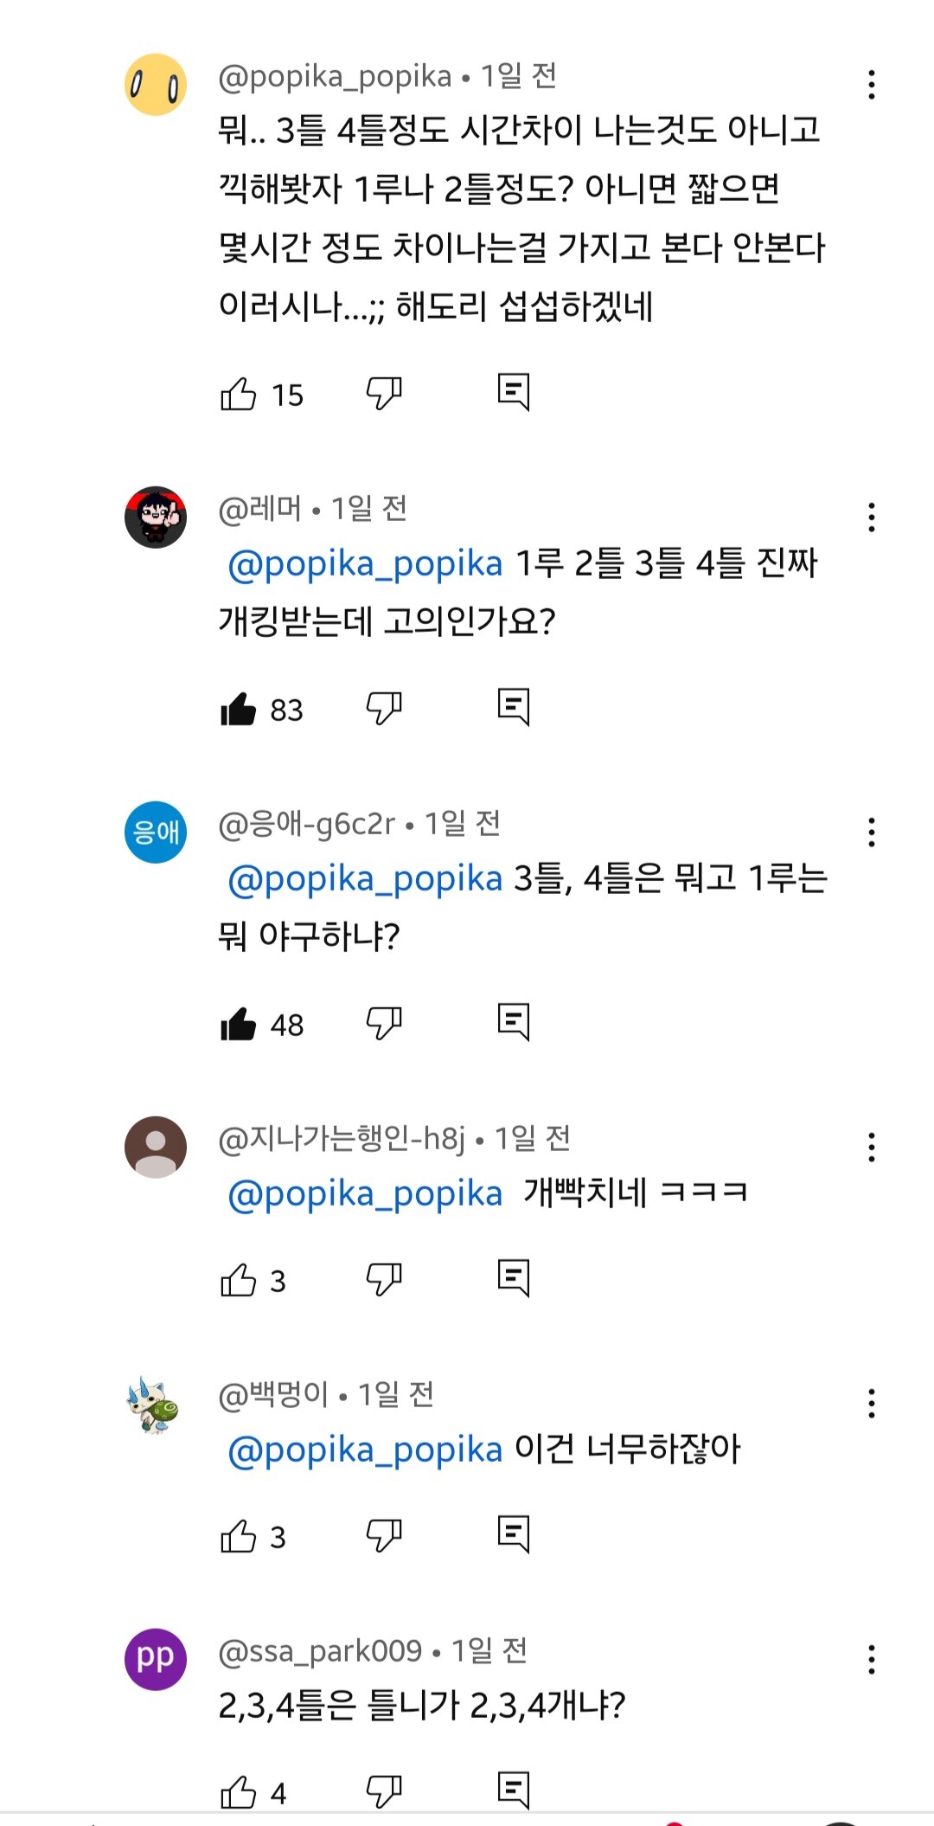Image resolution: width=934 pixels, height=1826 pixels.
Task: Open options menu for @popika_popika's comment
Action: (871, 85)
